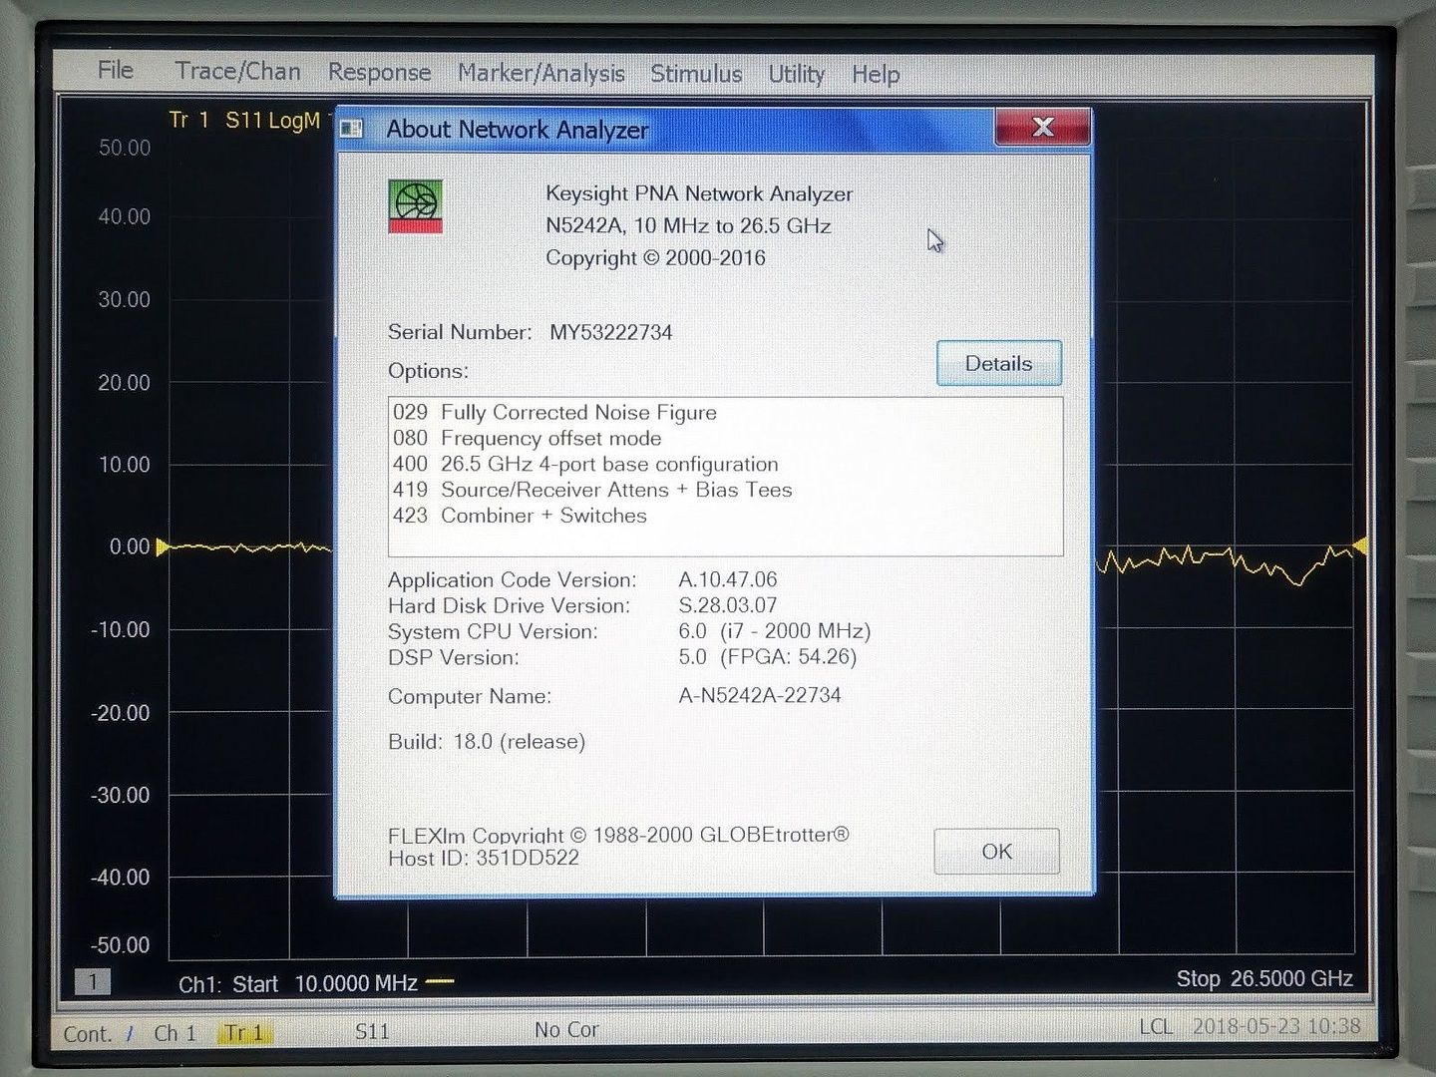Open the File menu
This screenshot has width=1436, height=1077.
point(116,70)
